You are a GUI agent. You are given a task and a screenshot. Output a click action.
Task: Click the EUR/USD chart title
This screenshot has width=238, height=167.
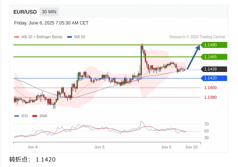click(x=25, y=12)
